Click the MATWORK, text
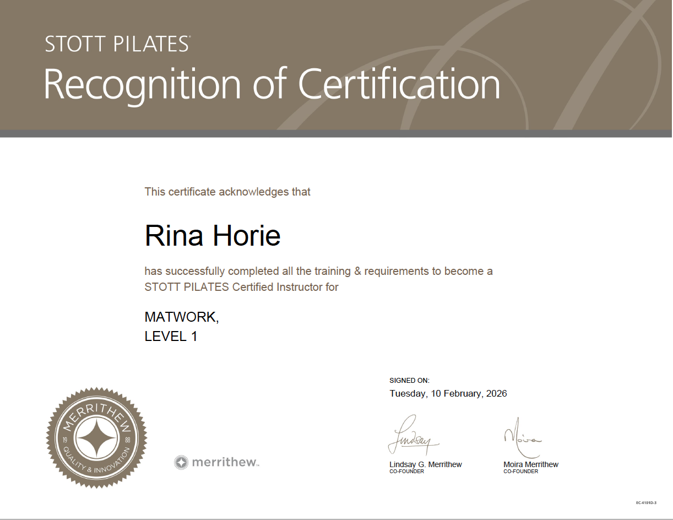Viewport: 673px width, 520px height. pyautogui.click(x=182, y=317)
